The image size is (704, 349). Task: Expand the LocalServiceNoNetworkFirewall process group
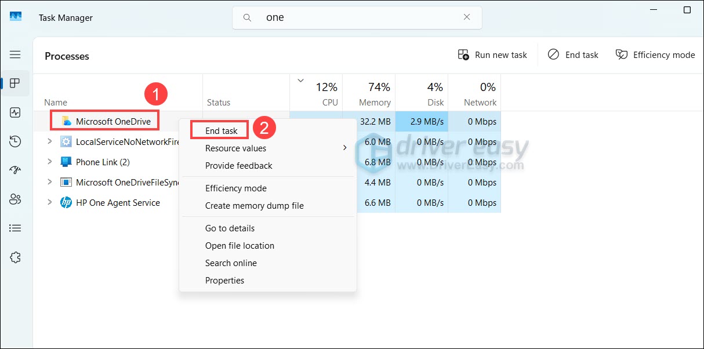click(x=50, y=142)
